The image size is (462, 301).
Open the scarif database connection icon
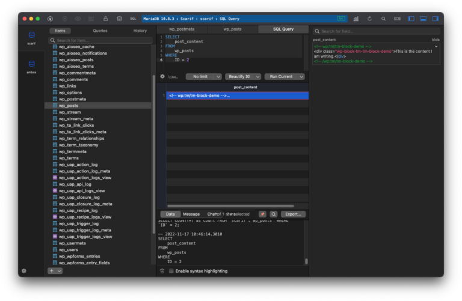point(31,35)
